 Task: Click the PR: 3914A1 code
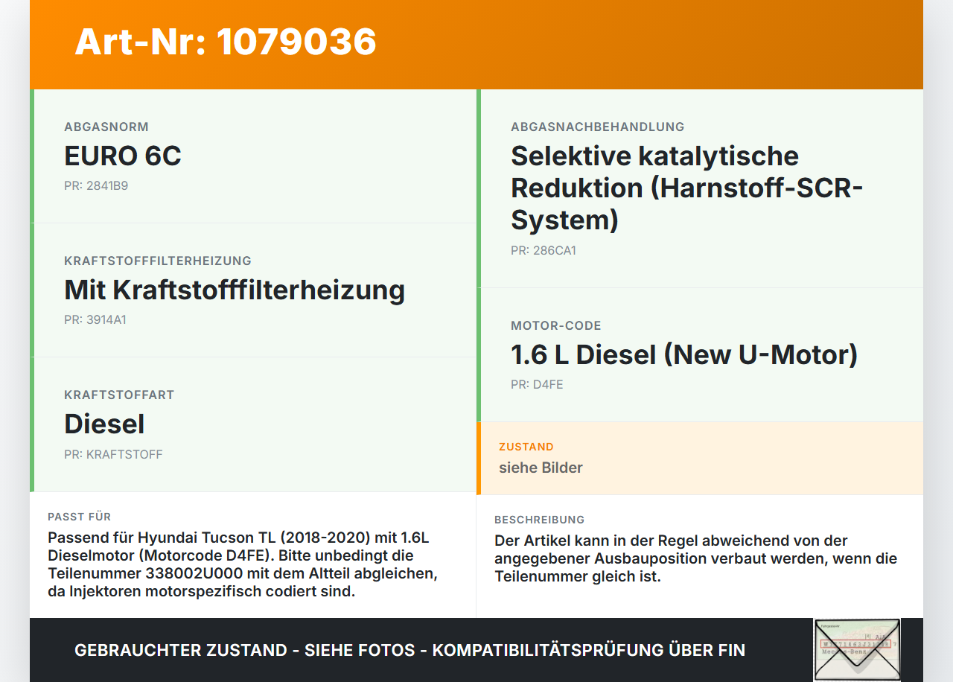95,319
